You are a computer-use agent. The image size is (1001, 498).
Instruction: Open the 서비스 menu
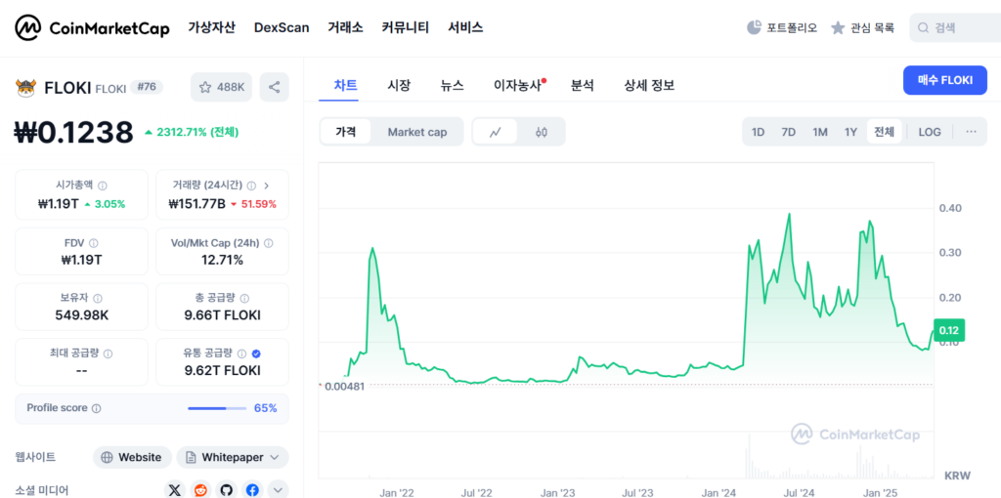465,27
